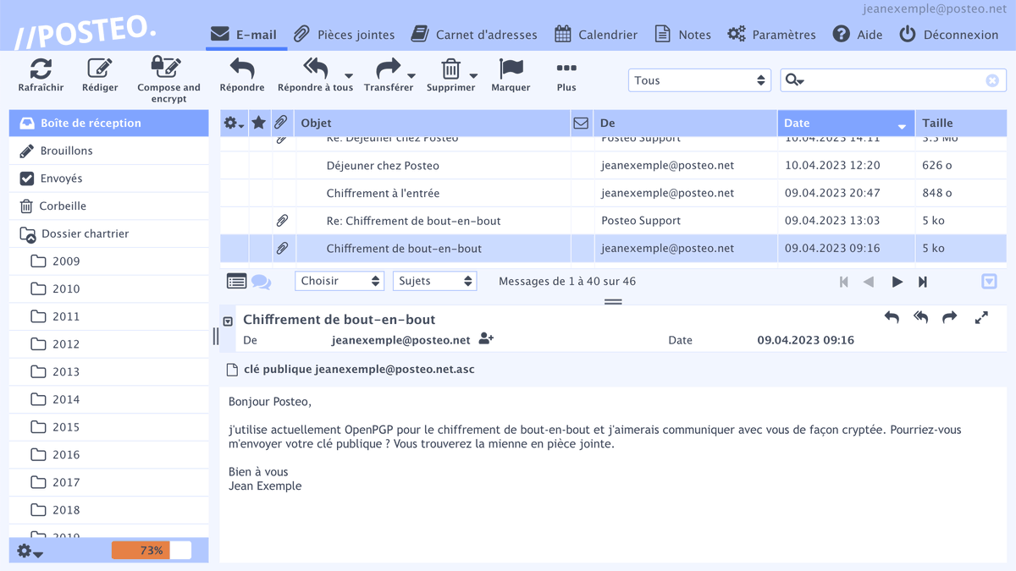The width and height of the screenshot is (1016, 571).
Task: Open Paramètres settings
Action: pyautogui.click(x=771, y=35)
